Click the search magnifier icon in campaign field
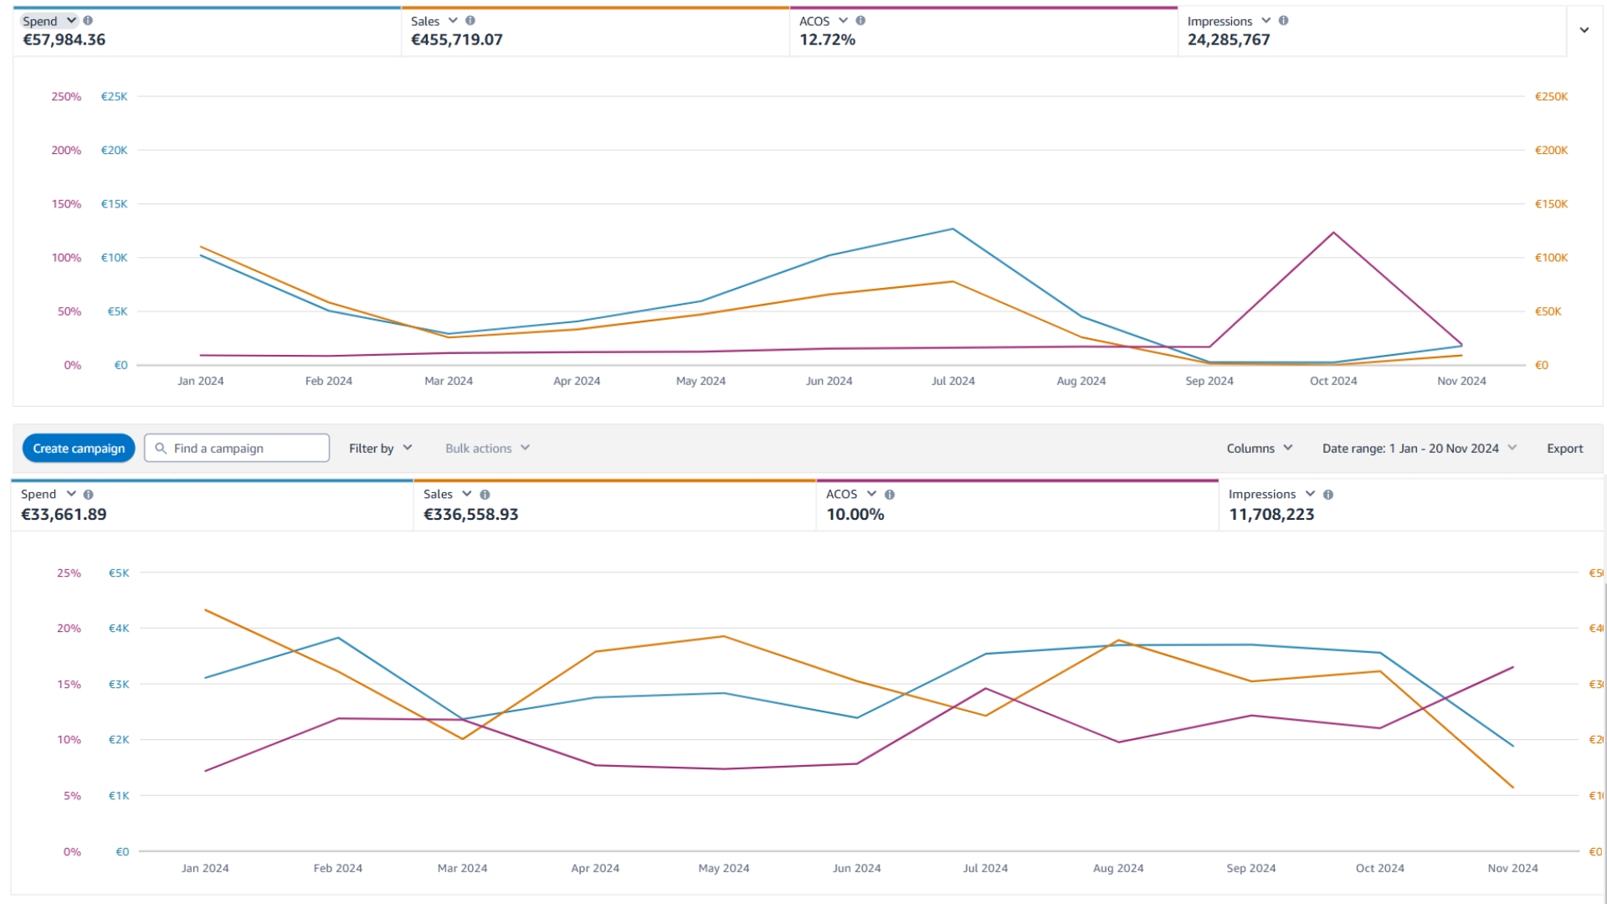This screenshot has width=1607, height=904. (x=161, y=449)
